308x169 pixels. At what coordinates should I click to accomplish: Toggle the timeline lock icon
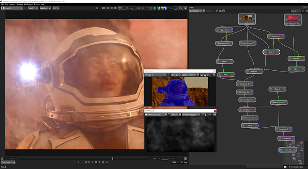3,158
